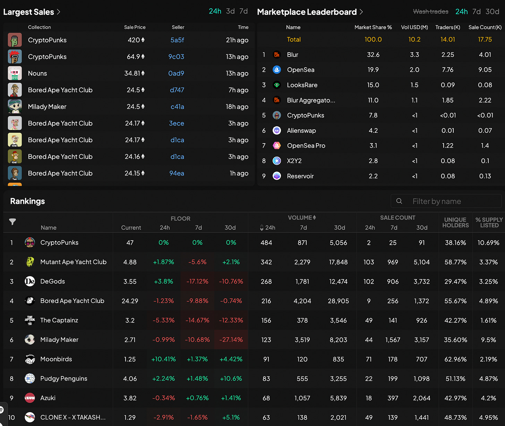
Task: Select Marketplace Leaderboard 7d tab
Action: pos(477,11)
